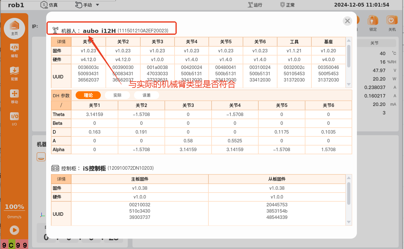Screen dimensions: 404x249
Task: Open the 移动 move panel
Action: 14,96
